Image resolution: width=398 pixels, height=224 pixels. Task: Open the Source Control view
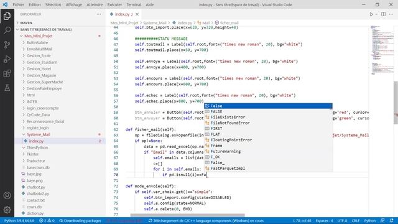pyautogui.click(x=7, y=45)
